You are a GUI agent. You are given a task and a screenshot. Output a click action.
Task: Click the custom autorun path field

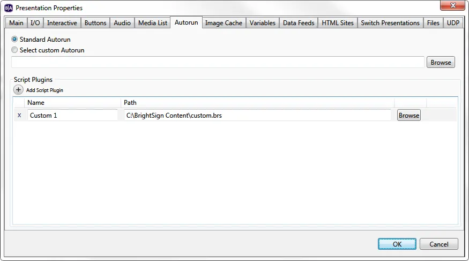click(218, 62)
